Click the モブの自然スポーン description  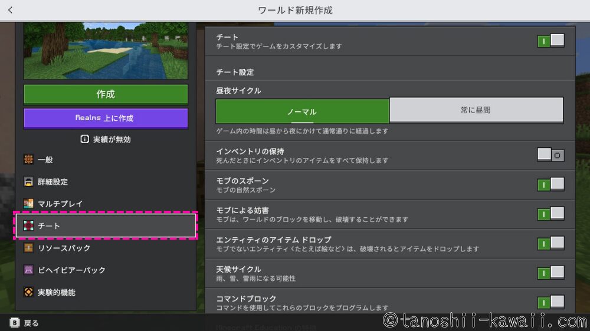(245, 190)
